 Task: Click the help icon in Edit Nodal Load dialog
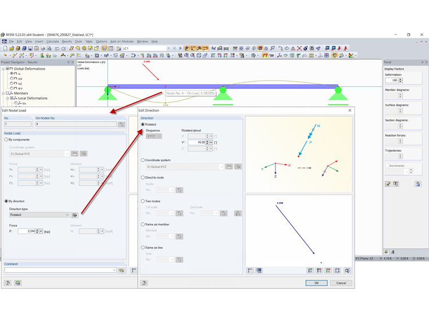[x=8, y=283]
